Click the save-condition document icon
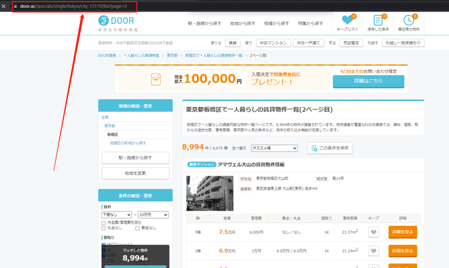The width and height of the screenshot is (449, 268). point(314,148)
